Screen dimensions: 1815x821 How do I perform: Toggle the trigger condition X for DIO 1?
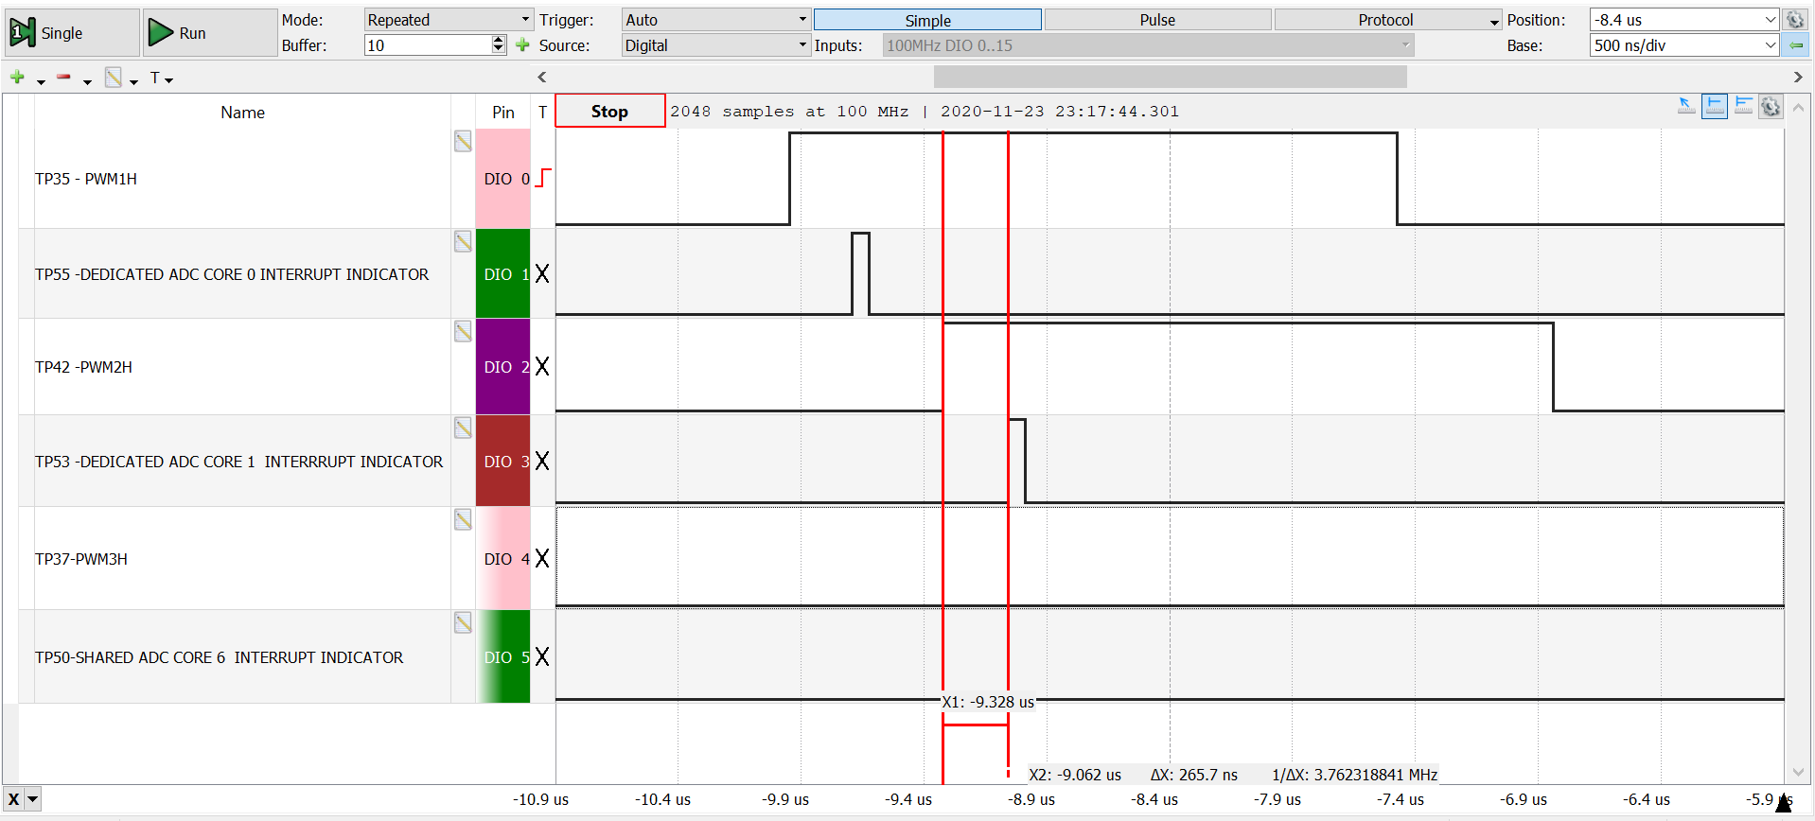tap(542, 274)
